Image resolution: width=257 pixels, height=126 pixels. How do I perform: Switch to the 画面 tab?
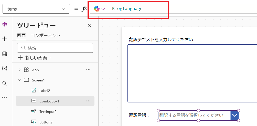(x=21, y=36)
